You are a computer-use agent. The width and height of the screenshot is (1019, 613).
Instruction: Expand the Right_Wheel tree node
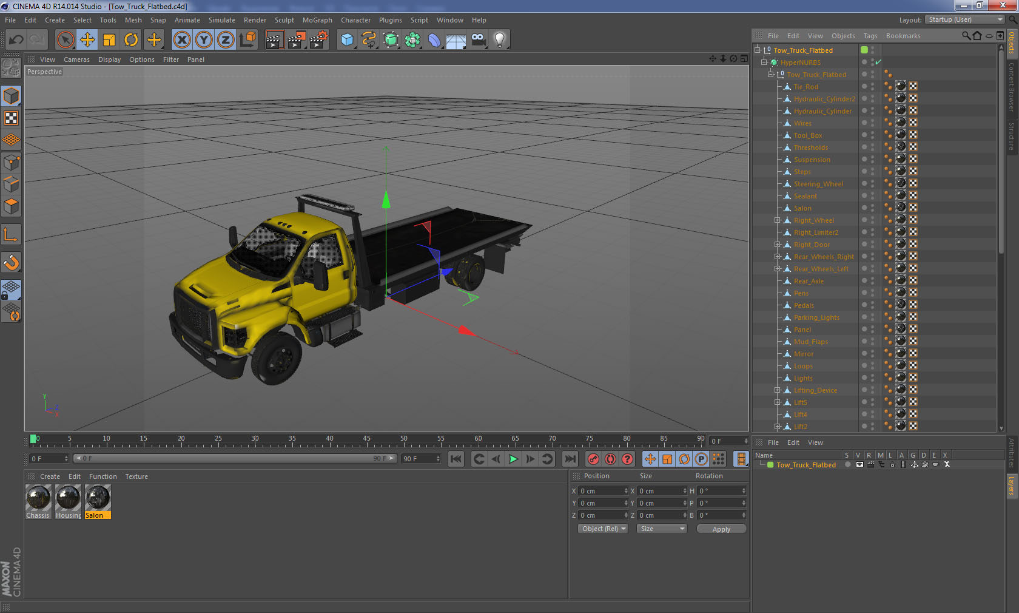coord(778,220)
